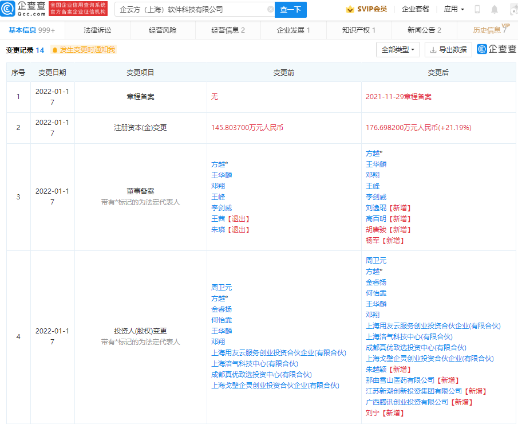This screenshot has width=518, height=424.
Task: Open the mobile phone icon
Action: (477, 9)
